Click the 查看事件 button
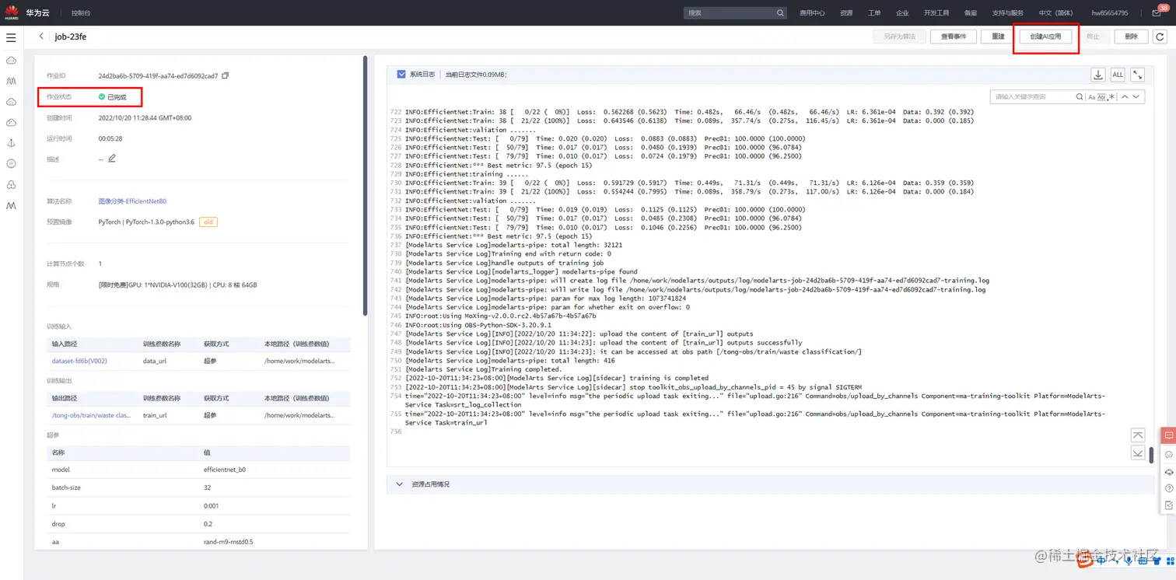The image size is (1176, 580). [x=954, y=37]
